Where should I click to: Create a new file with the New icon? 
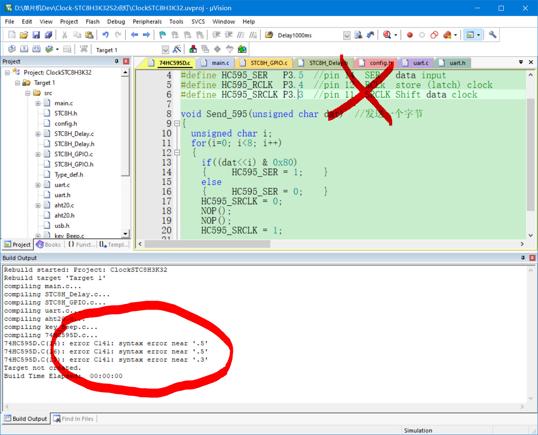(x=12, y=35)
